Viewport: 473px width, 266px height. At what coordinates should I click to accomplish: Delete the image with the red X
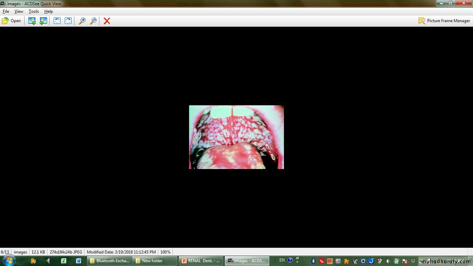coord(107,21)
